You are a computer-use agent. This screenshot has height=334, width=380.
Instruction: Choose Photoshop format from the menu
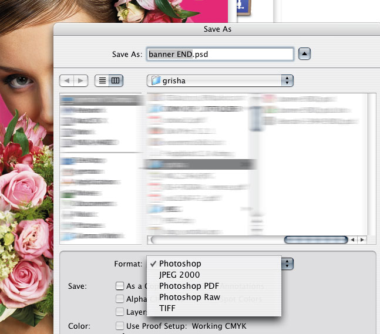pyautogui.click(x=214, y=264)
